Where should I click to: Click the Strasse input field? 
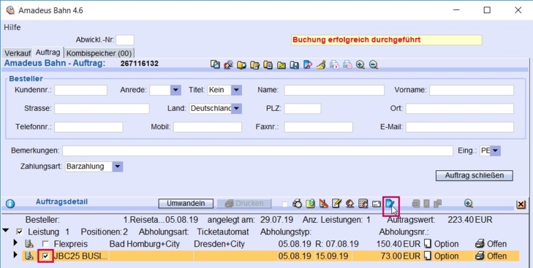[x=102, y=108]
